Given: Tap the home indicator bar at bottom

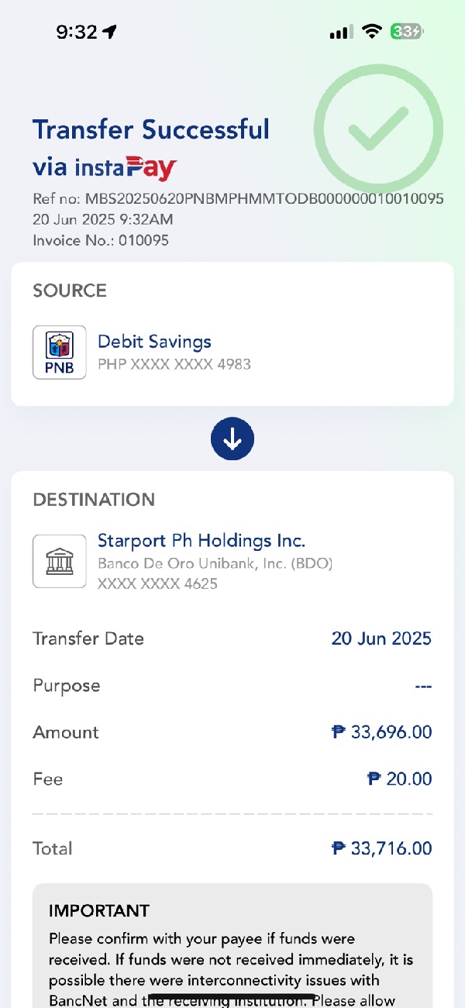Looking at the screenshot, I should pyautogui.click(x=232, y=997).
